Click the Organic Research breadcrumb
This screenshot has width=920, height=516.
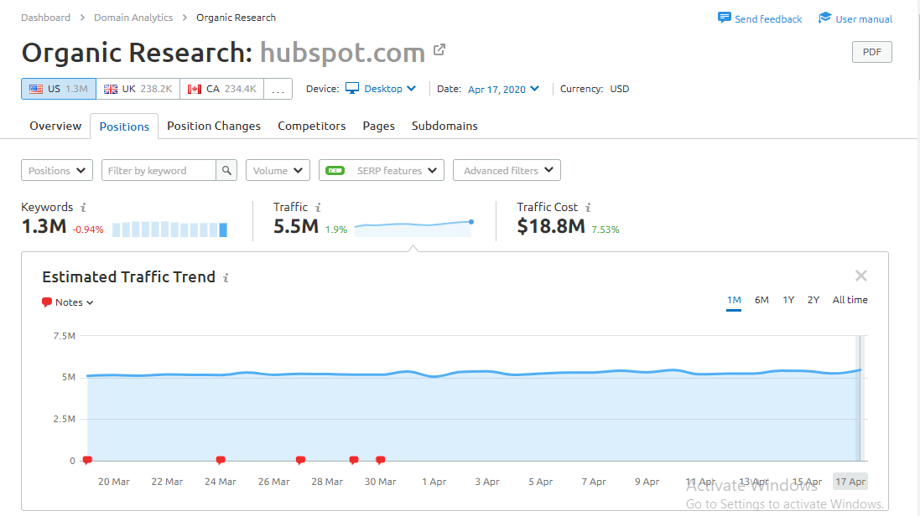point(236,18)
